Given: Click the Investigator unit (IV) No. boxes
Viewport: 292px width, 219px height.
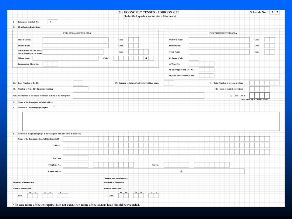Looking at the screenshot, I should coord(207,70).
